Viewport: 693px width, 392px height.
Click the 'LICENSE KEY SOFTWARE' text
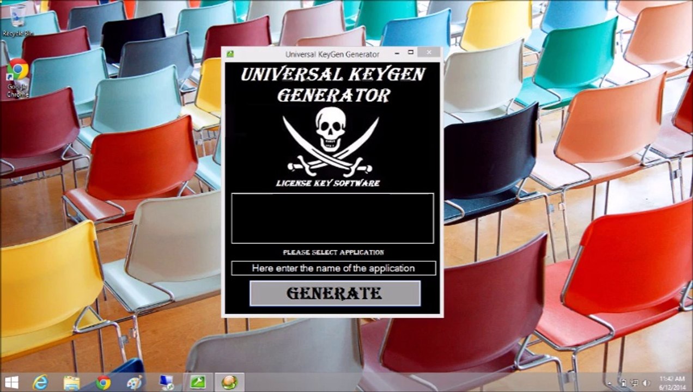click(x=327, y=183)
